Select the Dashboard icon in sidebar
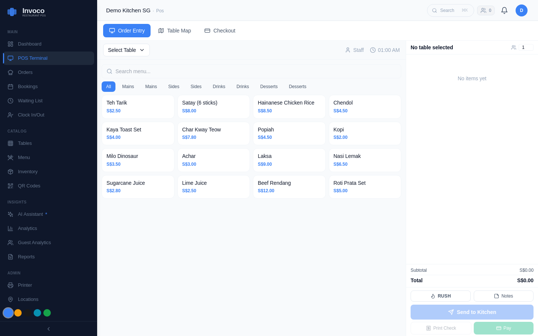Screen dimensions: 538x336 10,44
